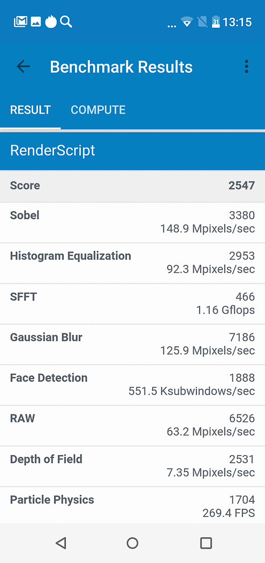The height and width of the screenshot is (563, 265).
Task: Tap the Wi-Fi status icon
Action: tap(187, 23)
